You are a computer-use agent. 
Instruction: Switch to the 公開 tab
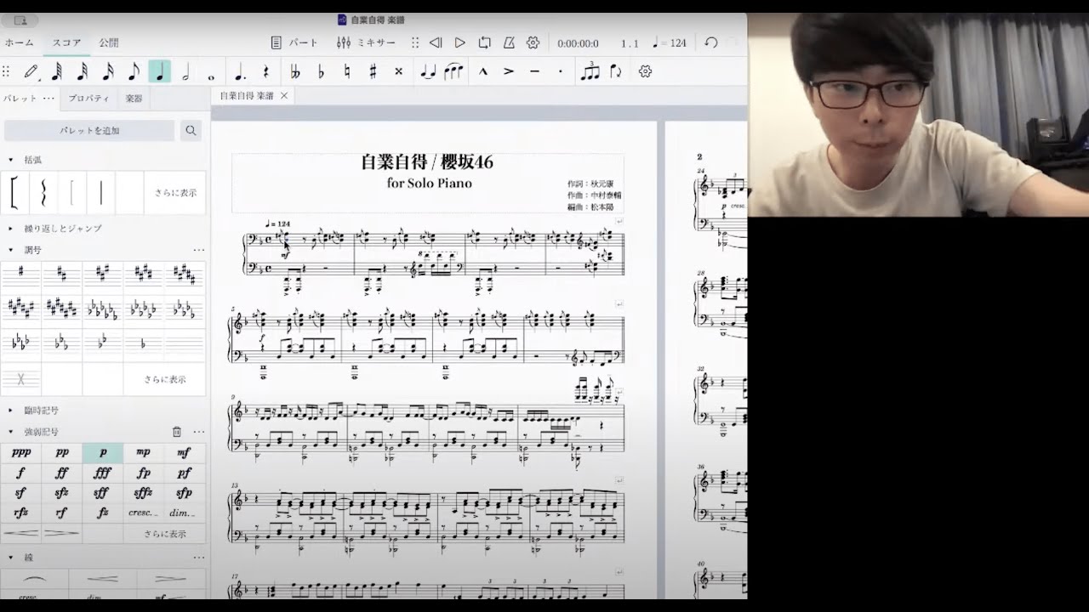click(x=109, y=42)
